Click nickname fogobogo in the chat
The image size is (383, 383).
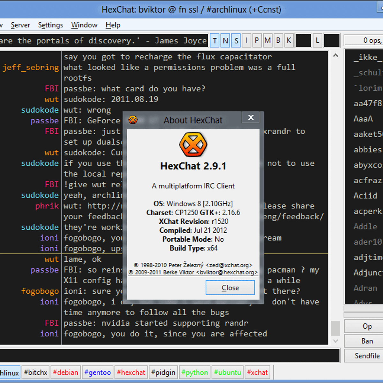coord(40,291)
